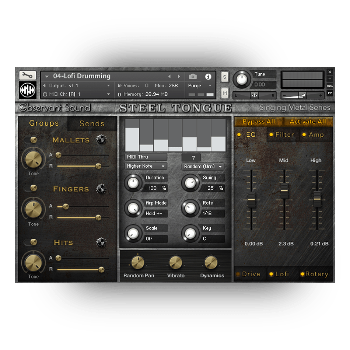The height and width of the screenshot is (350, 350).
Task: Click the Mid EQ fader handle
Action: click(284, 190)
